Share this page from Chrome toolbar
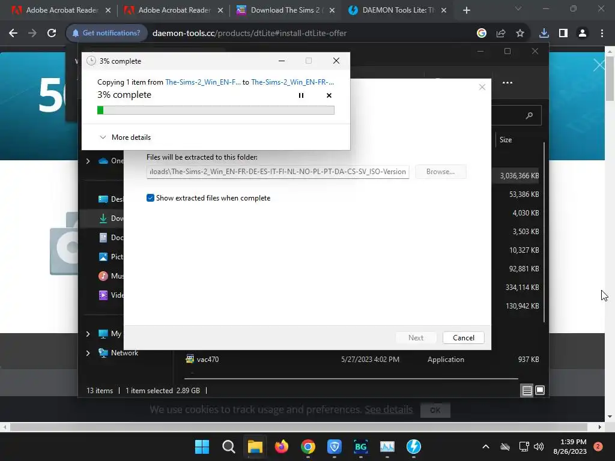 tap(501, 34)
